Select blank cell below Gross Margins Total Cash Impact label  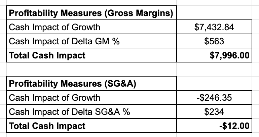pyautogui.click(x=91, y=69)
